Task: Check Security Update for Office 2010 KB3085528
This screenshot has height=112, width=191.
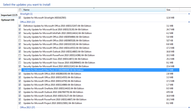Action: tap(20, 40)
